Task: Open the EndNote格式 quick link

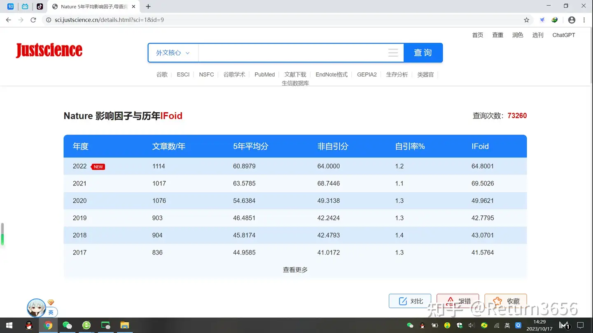Action: point(332,74)
